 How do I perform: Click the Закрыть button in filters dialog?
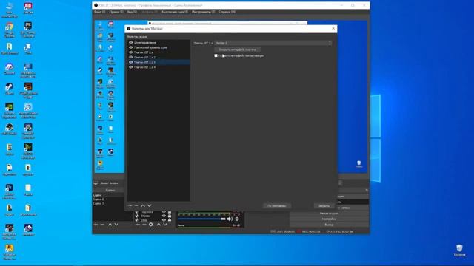coord(324,205)
